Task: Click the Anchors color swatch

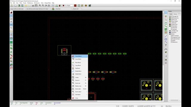Action: (x=170, y=32)
